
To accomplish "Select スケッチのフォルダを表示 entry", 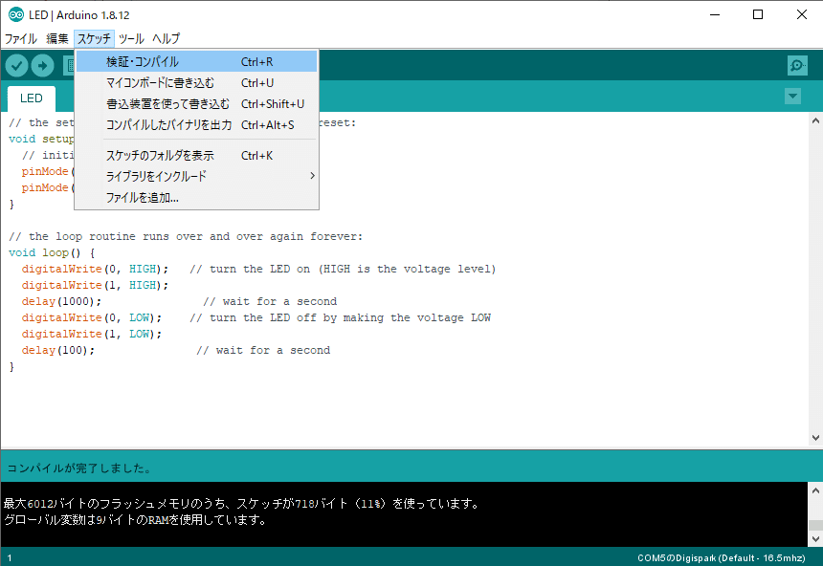I will [196, 155].
